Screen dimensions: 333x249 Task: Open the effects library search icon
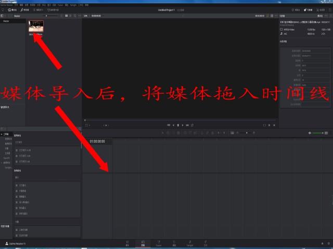coord(80,129)
